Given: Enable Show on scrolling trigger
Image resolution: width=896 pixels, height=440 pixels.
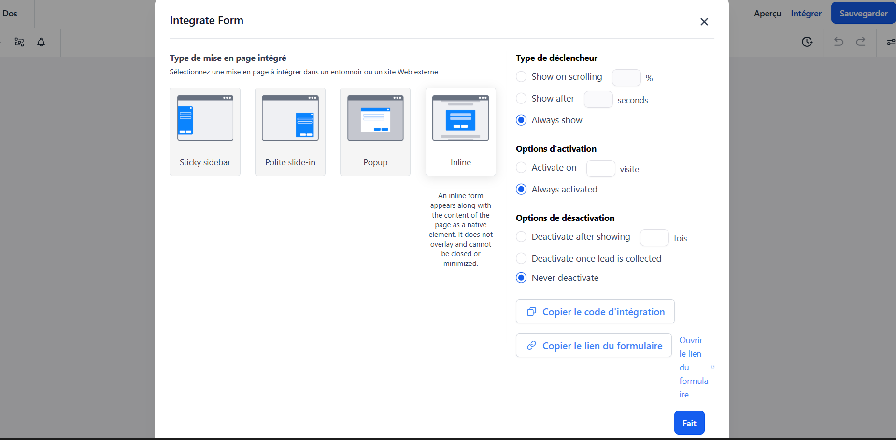Looking at the screenshot, I should click(521, 77).
